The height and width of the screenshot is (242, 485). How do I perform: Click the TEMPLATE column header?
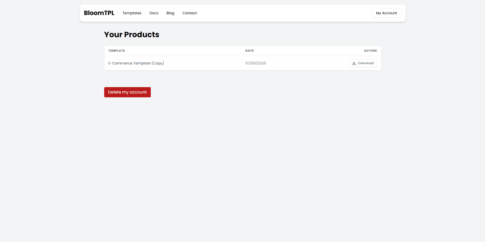pos(117,51)
